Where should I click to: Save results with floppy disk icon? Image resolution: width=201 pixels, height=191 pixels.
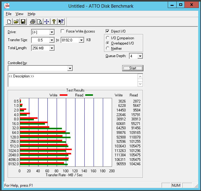click(x=23, y=21)
